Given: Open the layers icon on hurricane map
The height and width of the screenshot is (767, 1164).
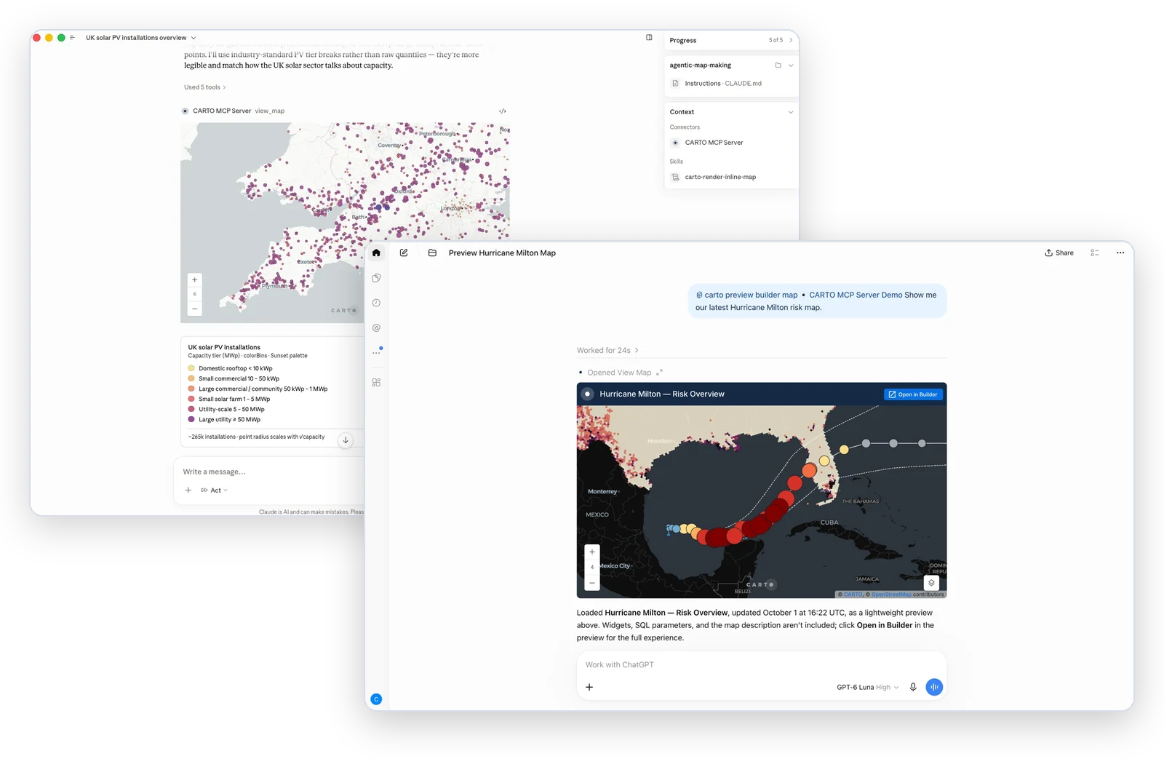Looking at the screenshot, I should pyautogui.click(x=931, y=583).
